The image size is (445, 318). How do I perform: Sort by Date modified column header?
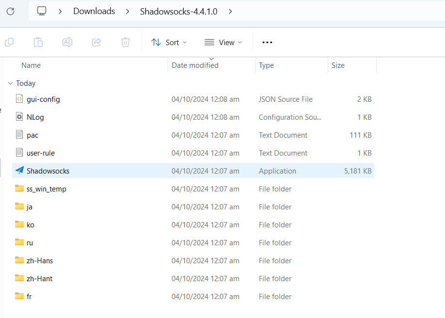pos(195,65)
